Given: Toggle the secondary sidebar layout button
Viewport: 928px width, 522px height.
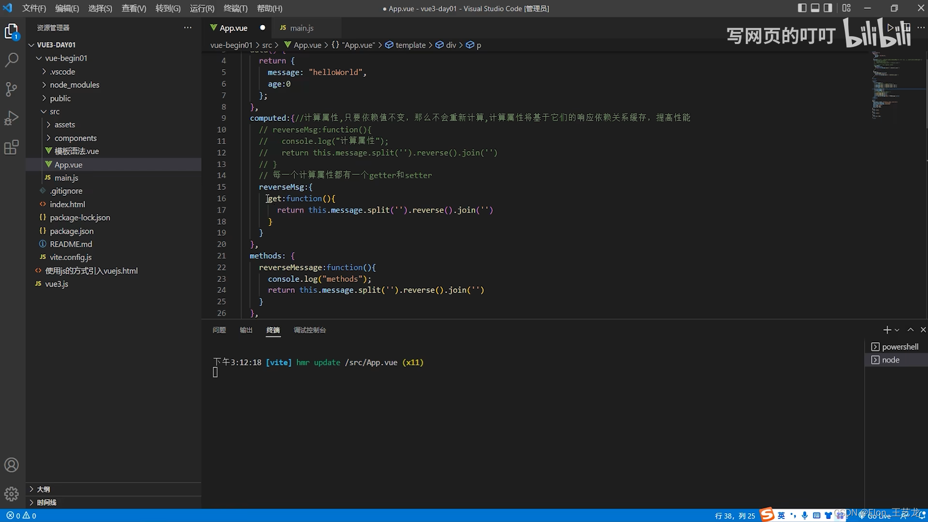Looking at the screenshot, I should click(828, 8).
